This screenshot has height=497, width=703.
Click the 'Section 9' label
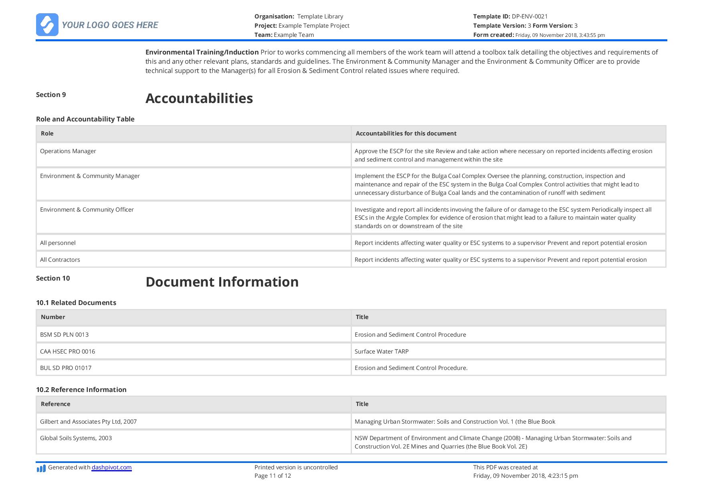click(51, 95)
